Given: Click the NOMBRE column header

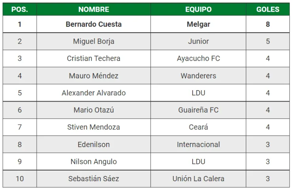Looking at the screenshot, I should click(94, 9).
